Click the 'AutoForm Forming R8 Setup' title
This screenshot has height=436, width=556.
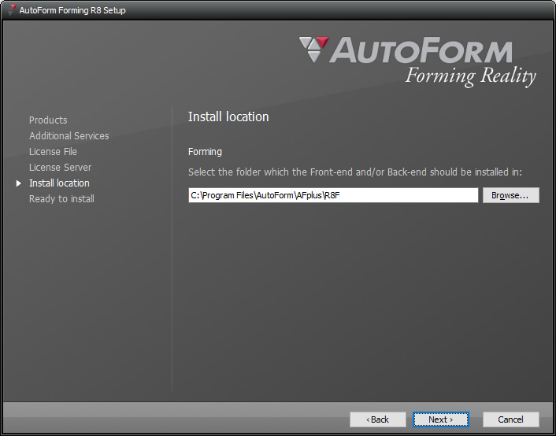72,10
